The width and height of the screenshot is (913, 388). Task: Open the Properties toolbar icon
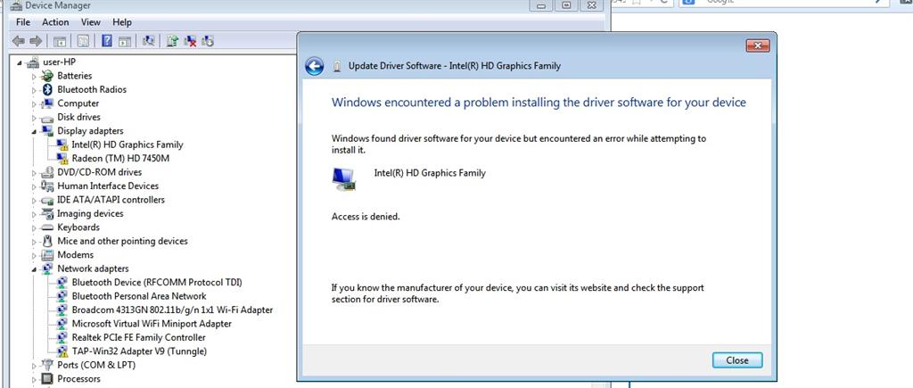(x=83, y=41)
